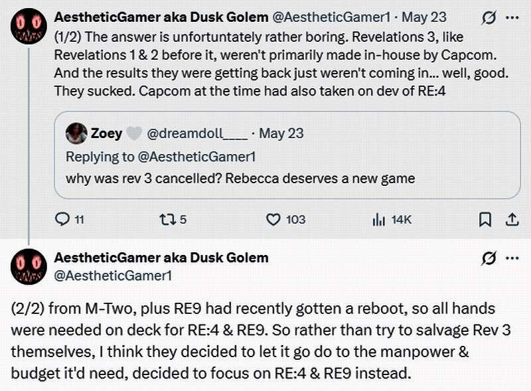Click the Grok icon on the second tweet
This screenshot has height=391, width=531.
(489, 258)
